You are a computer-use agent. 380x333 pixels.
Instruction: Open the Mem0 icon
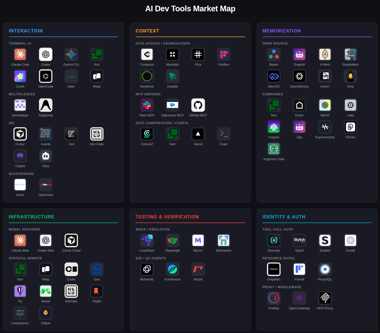tap(325, 105)
